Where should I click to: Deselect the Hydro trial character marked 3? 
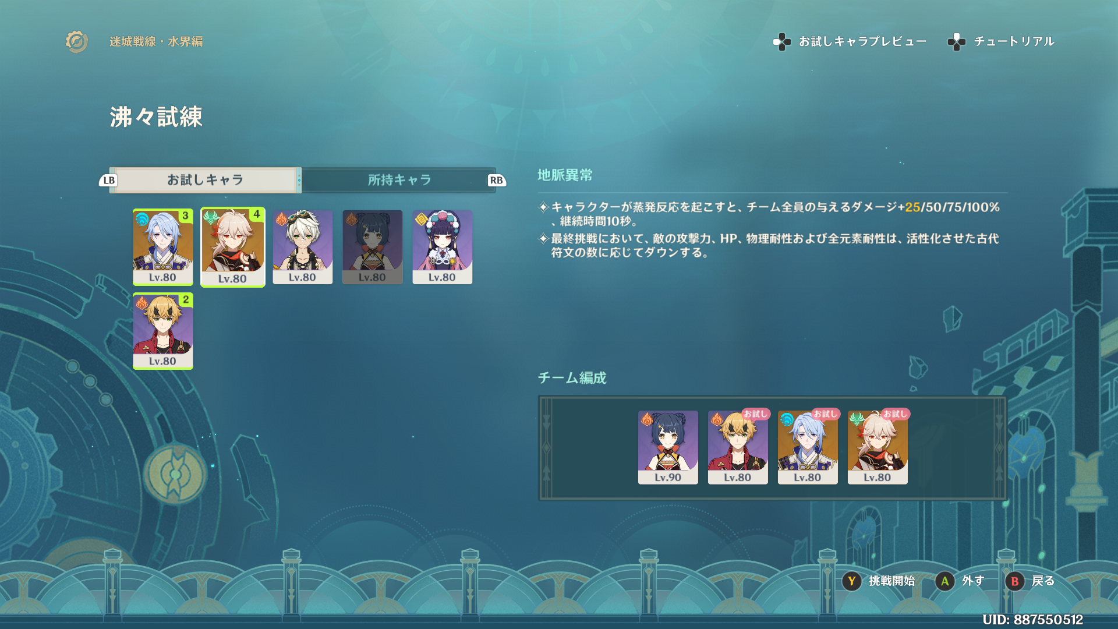(163, 247)
